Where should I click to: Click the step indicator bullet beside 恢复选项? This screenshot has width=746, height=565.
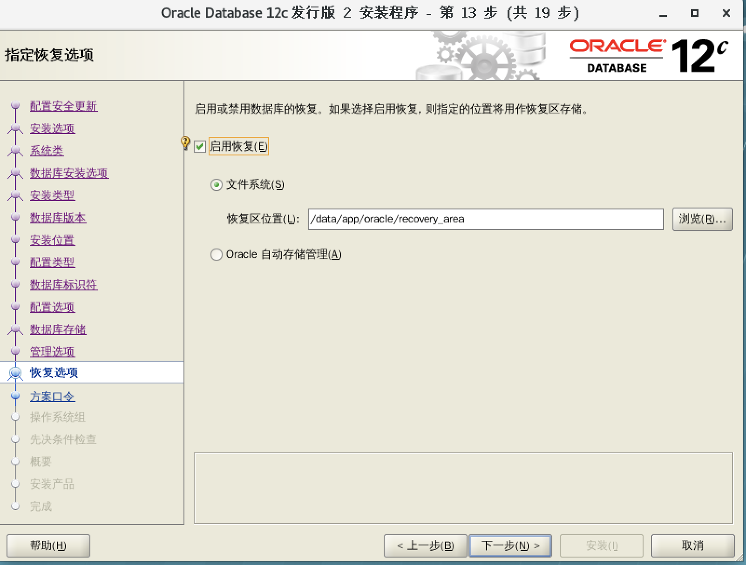point(16,373)
